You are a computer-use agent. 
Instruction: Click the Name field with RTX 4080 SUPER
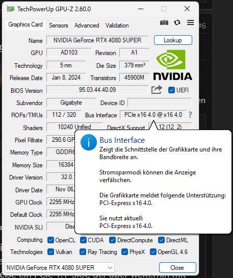pyautogui.click(x=97, y=40)
